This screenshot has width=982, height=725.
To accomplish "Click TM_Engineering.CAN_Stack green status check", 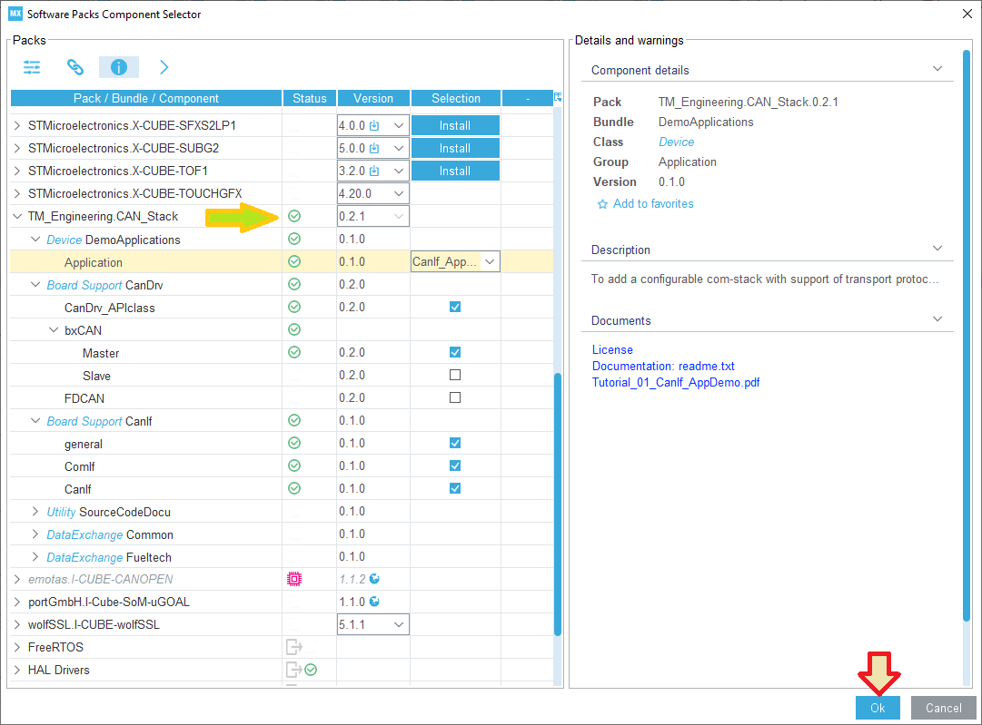I will click(294, 216).
